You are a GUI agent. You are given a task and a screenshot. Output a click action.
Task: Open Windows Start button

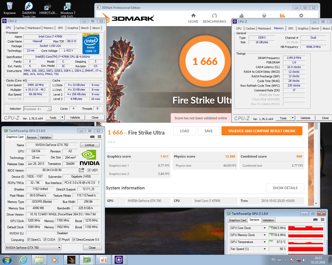click(7, 260)
